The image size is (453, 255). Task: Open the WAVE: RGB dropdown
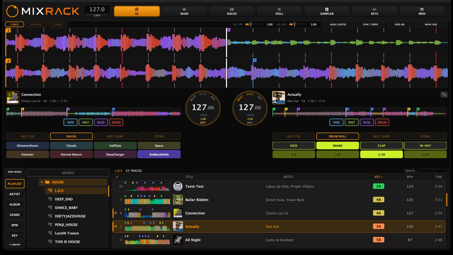431,24
